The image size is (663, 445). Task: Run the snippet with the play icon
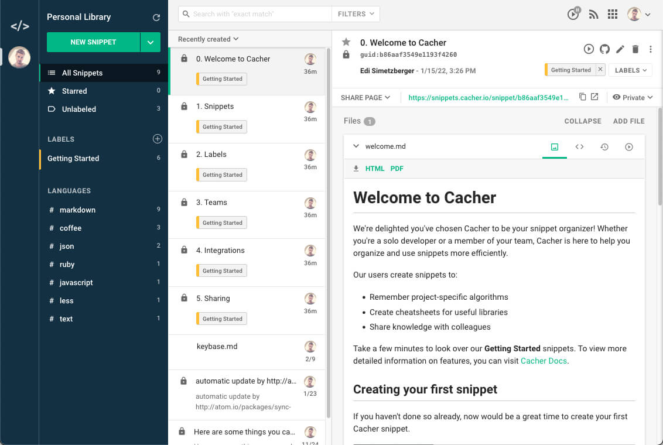589,49
